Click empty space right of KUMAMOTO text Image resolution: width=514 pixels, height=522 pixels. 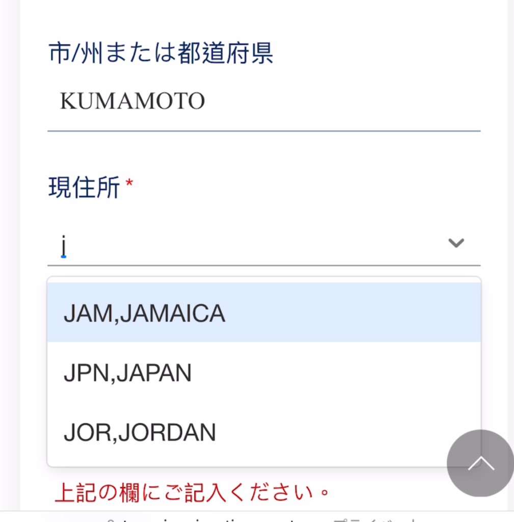[341, 101]
